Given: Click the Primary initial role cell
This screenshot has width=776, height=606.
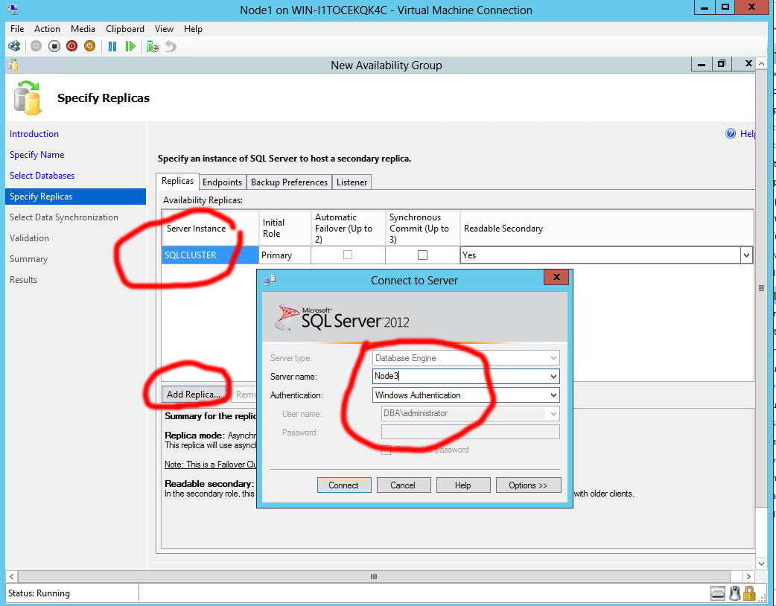Looking at the screenshot, I should pos(285,255).
